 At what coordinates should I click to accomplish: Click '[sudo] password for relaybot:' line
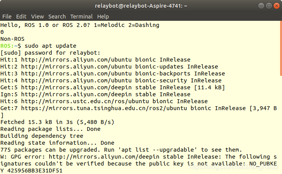click(50, 53)
